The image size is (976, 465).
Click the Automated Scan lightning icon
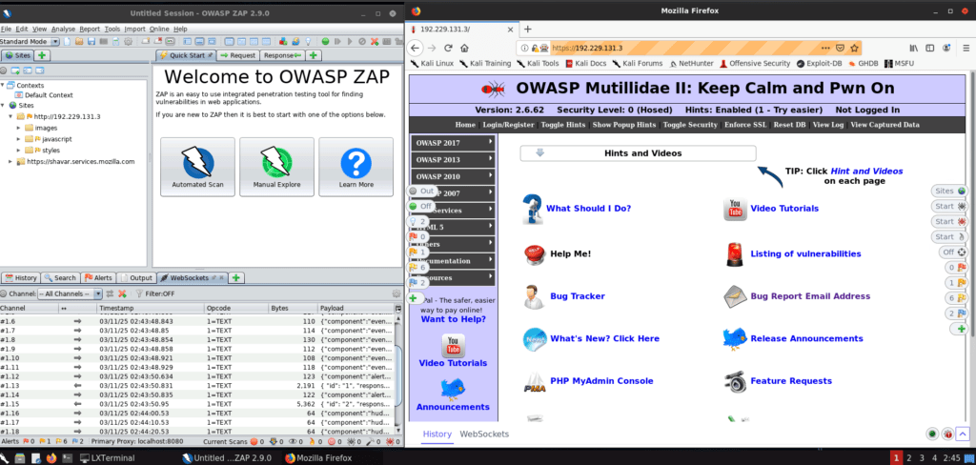(197, 160)
